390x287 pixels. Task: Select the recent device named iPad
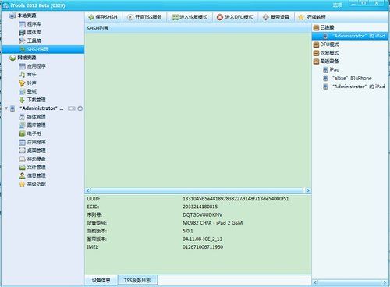point(331,69)
